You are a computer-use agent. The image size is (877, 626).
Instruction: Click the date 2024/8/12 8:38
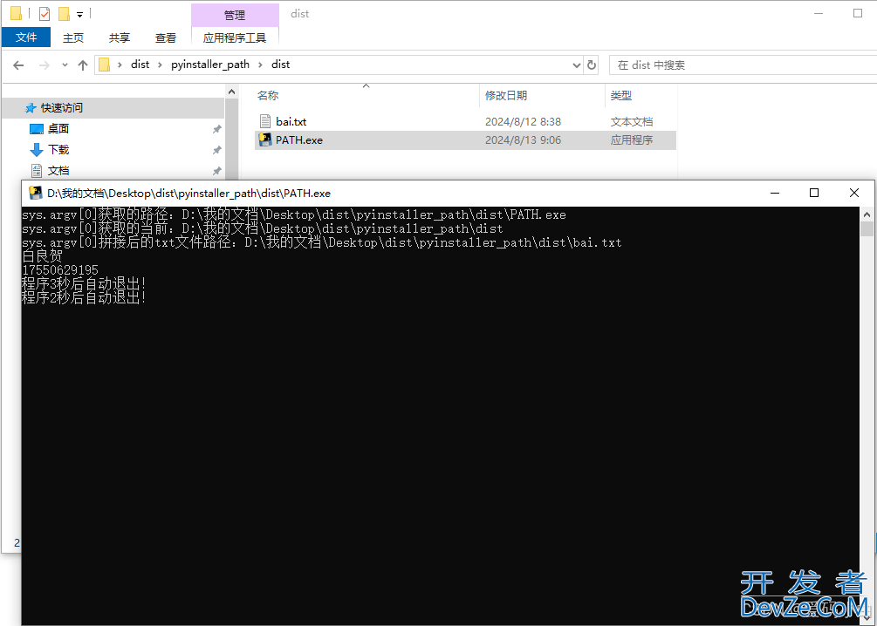pyautogui.click(x=523, y=121)
